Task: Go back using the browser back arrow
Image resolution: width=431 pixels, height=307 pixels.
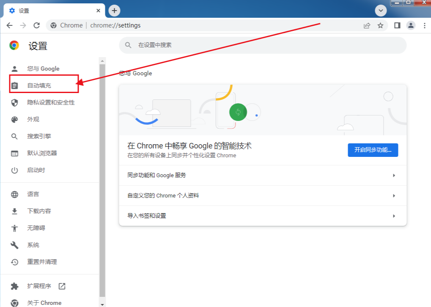Action: coord(10,25)
